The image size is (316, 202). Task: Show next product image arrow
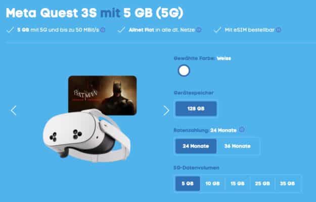(x=166, y=110)
